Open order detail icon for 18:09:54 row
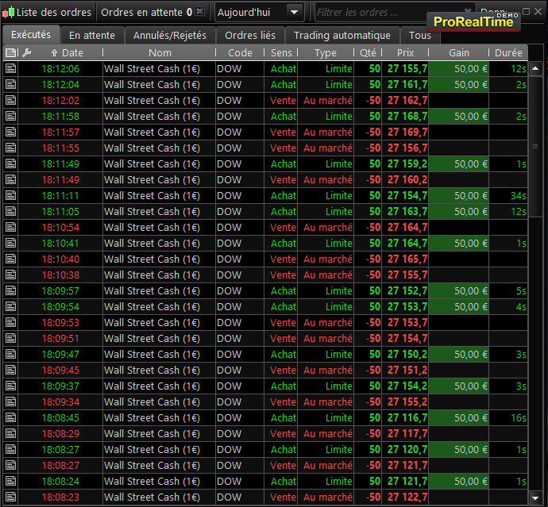Viewport: 548px width, 507px height. pos(11,306)
